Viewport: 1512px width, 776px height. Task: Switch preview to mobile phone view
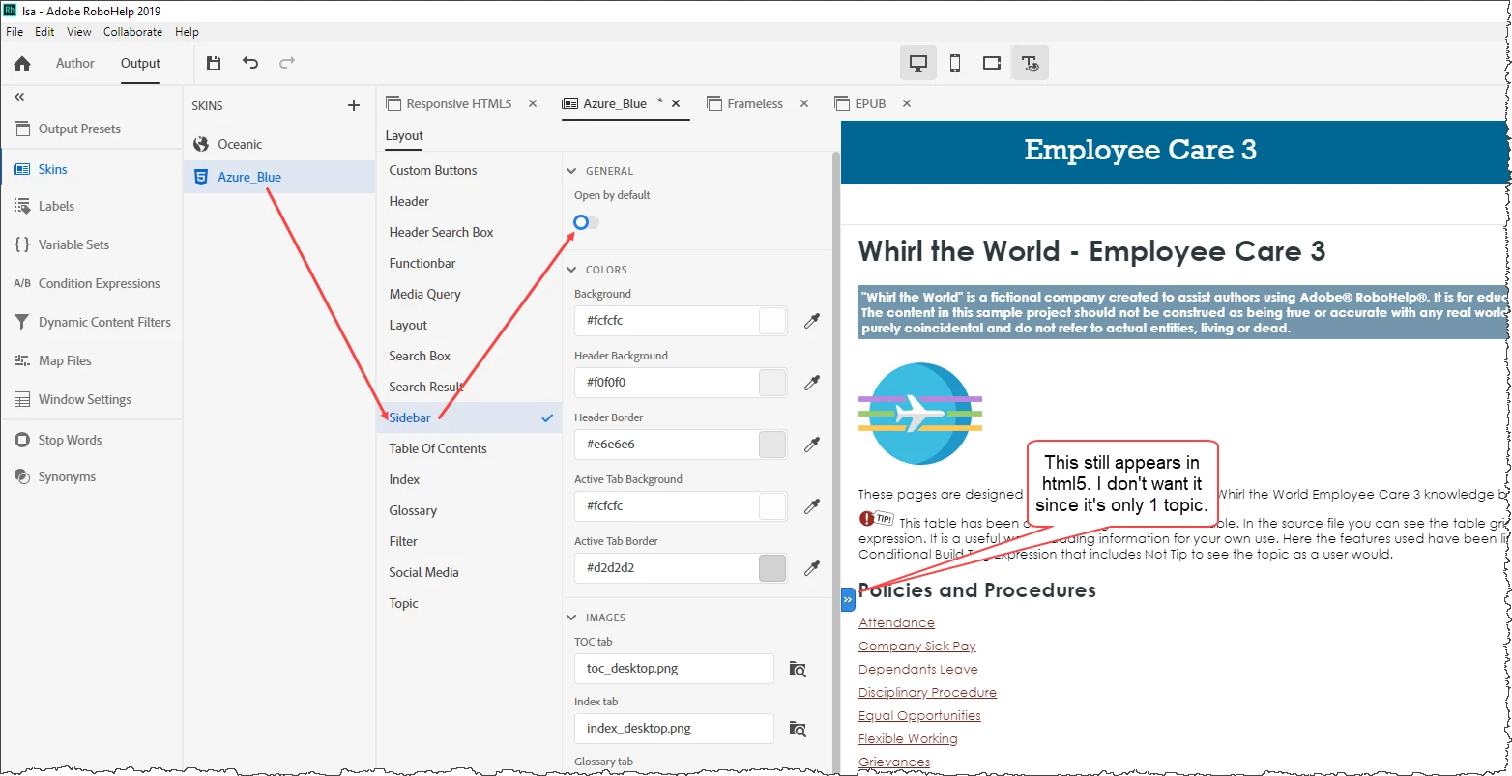(x=955, y=63)
